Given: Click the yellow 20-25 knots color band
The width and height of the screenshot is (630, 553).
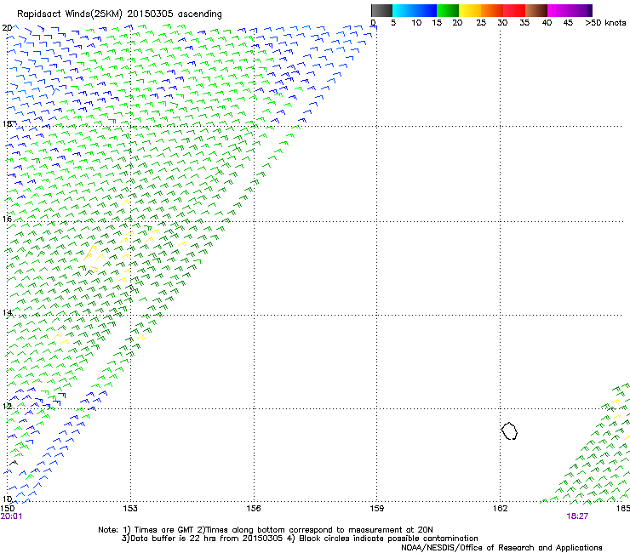Looking at the screenshot, I should [x=470, y=10].
